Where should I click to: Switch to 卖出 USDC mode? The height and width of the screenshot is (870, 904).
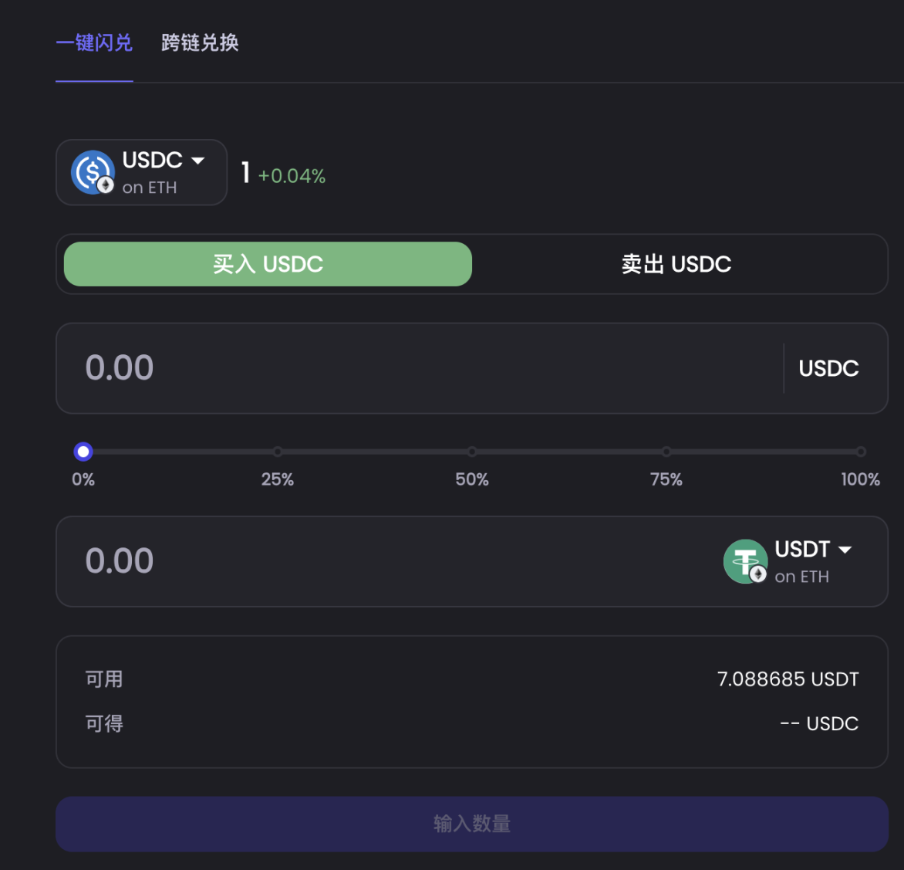click(x=676, y=264)
